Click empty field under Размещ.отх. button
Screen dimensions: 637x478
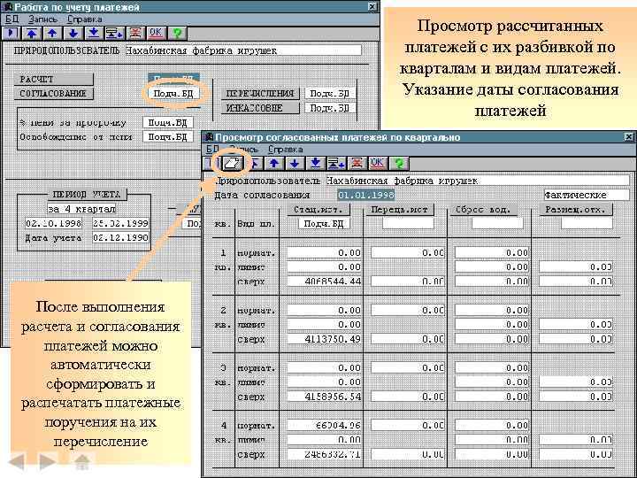pyautogui.click(x=587, y=223)
